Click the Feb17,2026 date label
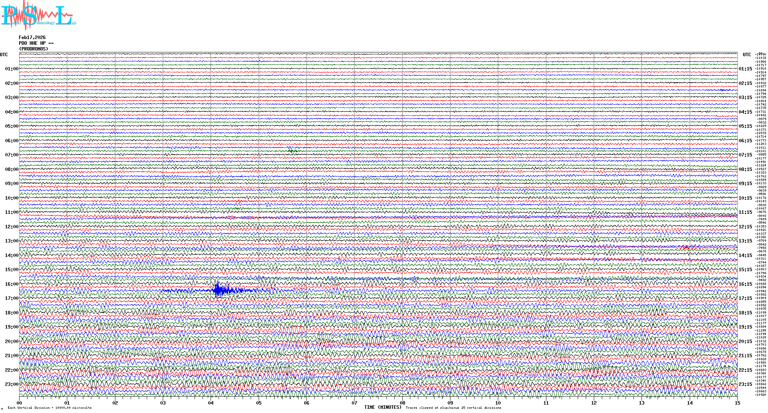This screenshot has height=413, width=768. coord(32,37)
